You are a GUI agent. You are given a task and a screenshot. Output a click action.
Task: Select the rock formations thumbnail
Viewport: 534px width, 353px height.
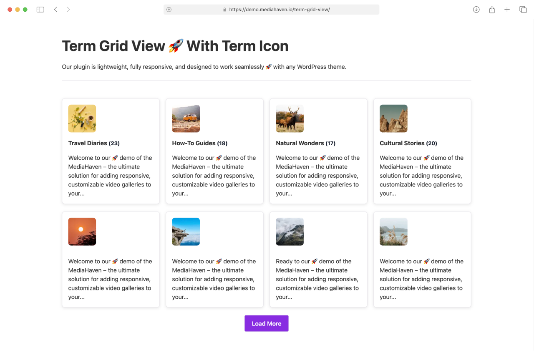(393, 119)
